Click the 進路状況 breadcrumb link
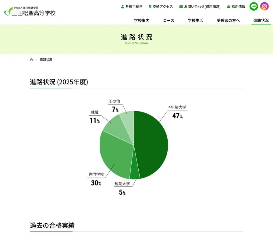The width and height of the screenshot is (273, 234). pyautogui.click(x=46, y=60)
